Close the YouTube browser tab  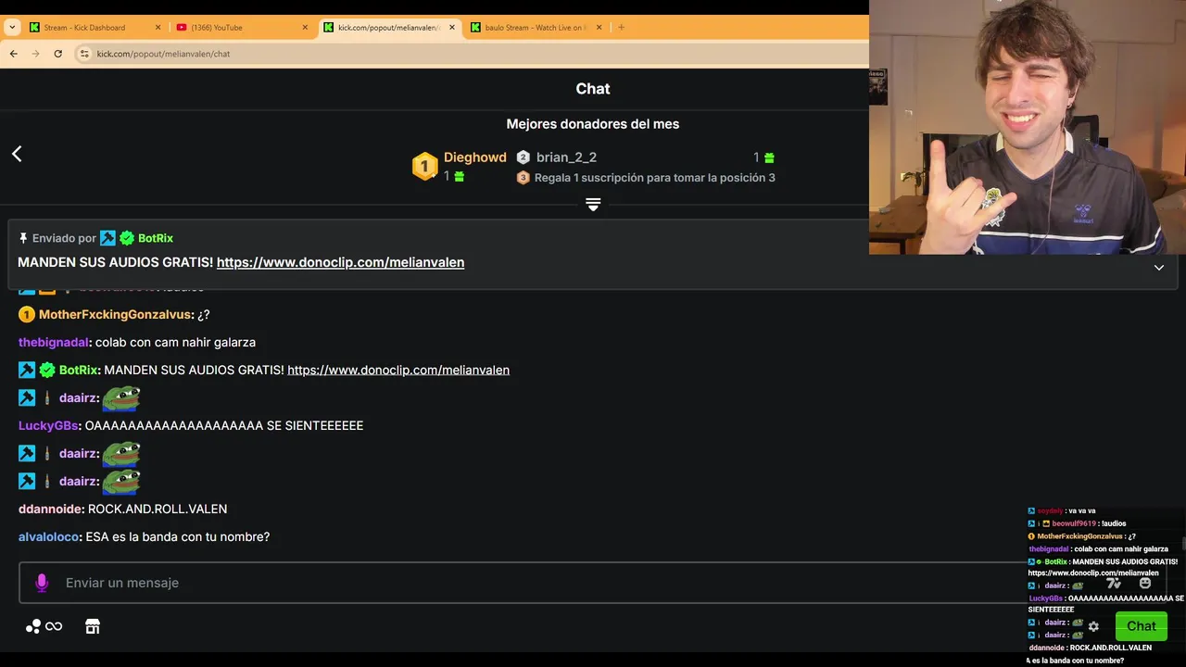pyautogui.click(x=305, y=27)
